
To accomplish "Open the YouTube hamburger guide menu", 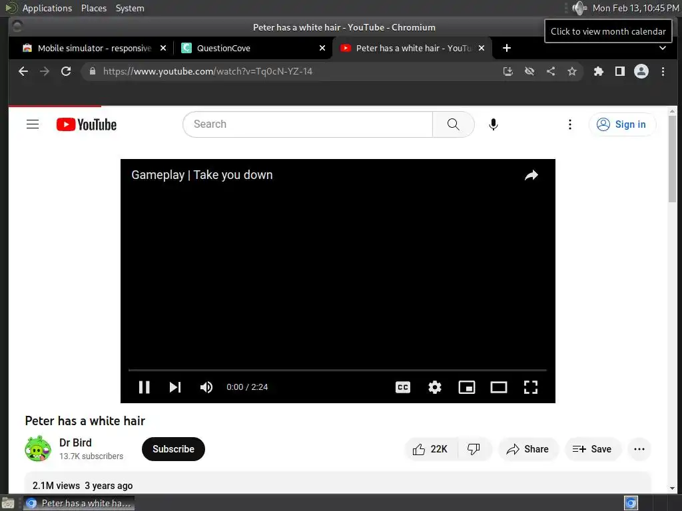I will point(33,124).
